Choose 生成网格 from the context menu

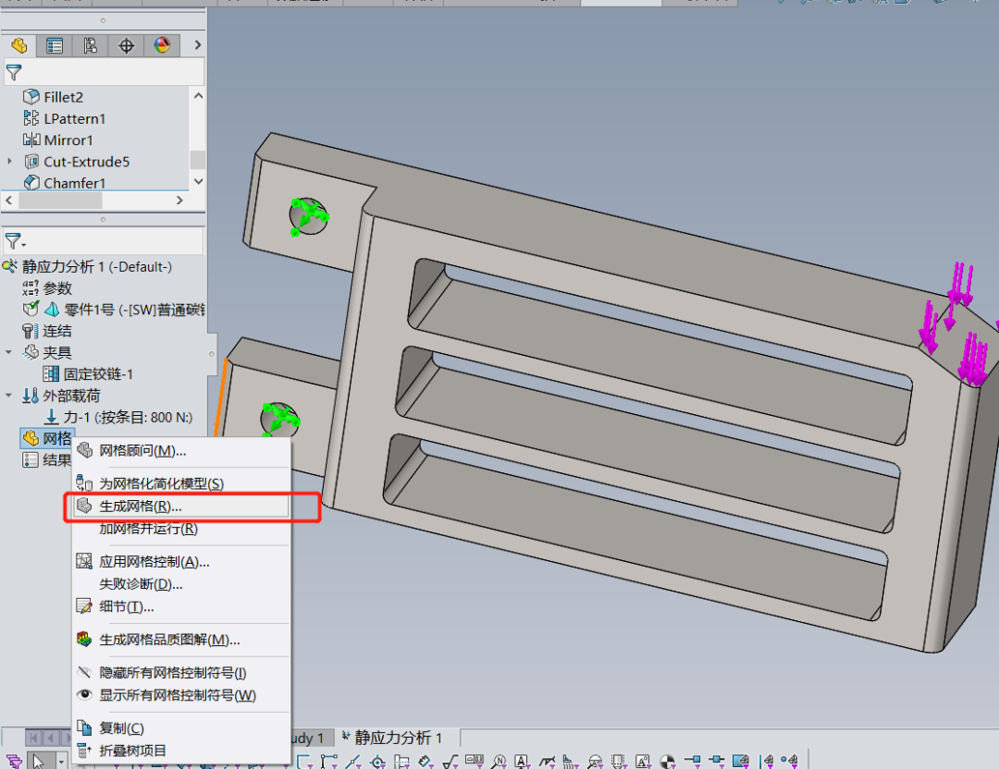(x=141, y=507)
